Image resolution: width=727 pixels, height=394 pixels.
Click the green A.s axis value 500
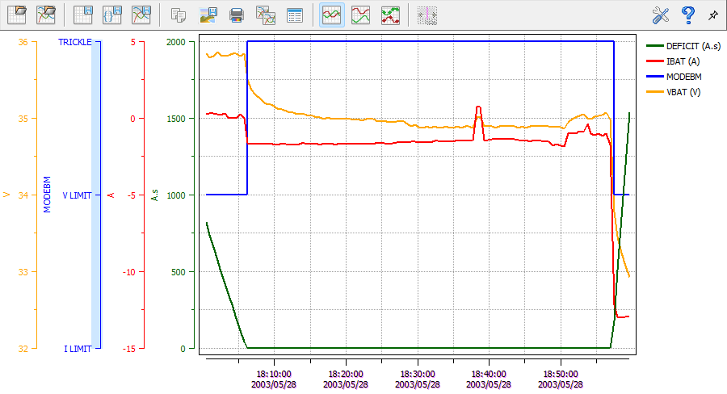point(178,271)
